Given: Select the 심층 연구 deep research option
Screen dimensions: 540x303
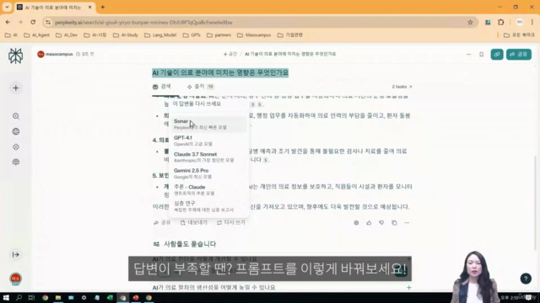Looking at the screenshot, I should [x=209, y=206].
